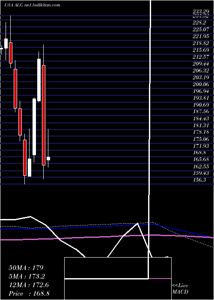Click the 203.19 price axis label
Screen dimensions: 214x300
click(201, 78)
